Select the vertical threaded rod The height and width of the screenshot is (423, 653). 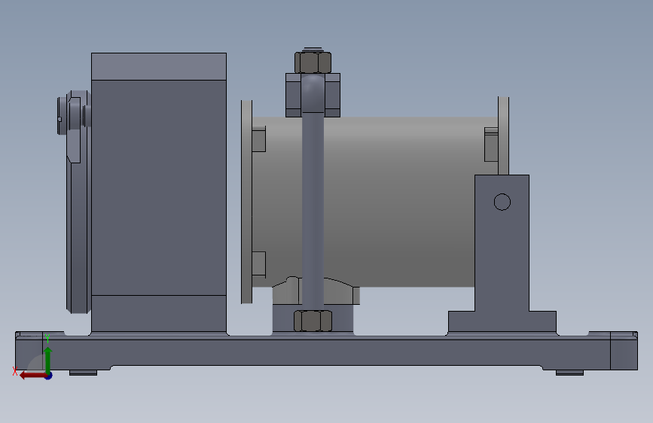(x=313, y=210)
